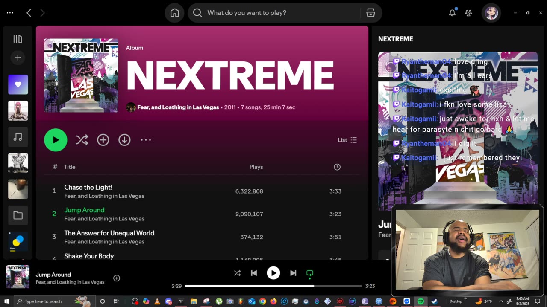Open artist name in the now-playing bar

70,282
